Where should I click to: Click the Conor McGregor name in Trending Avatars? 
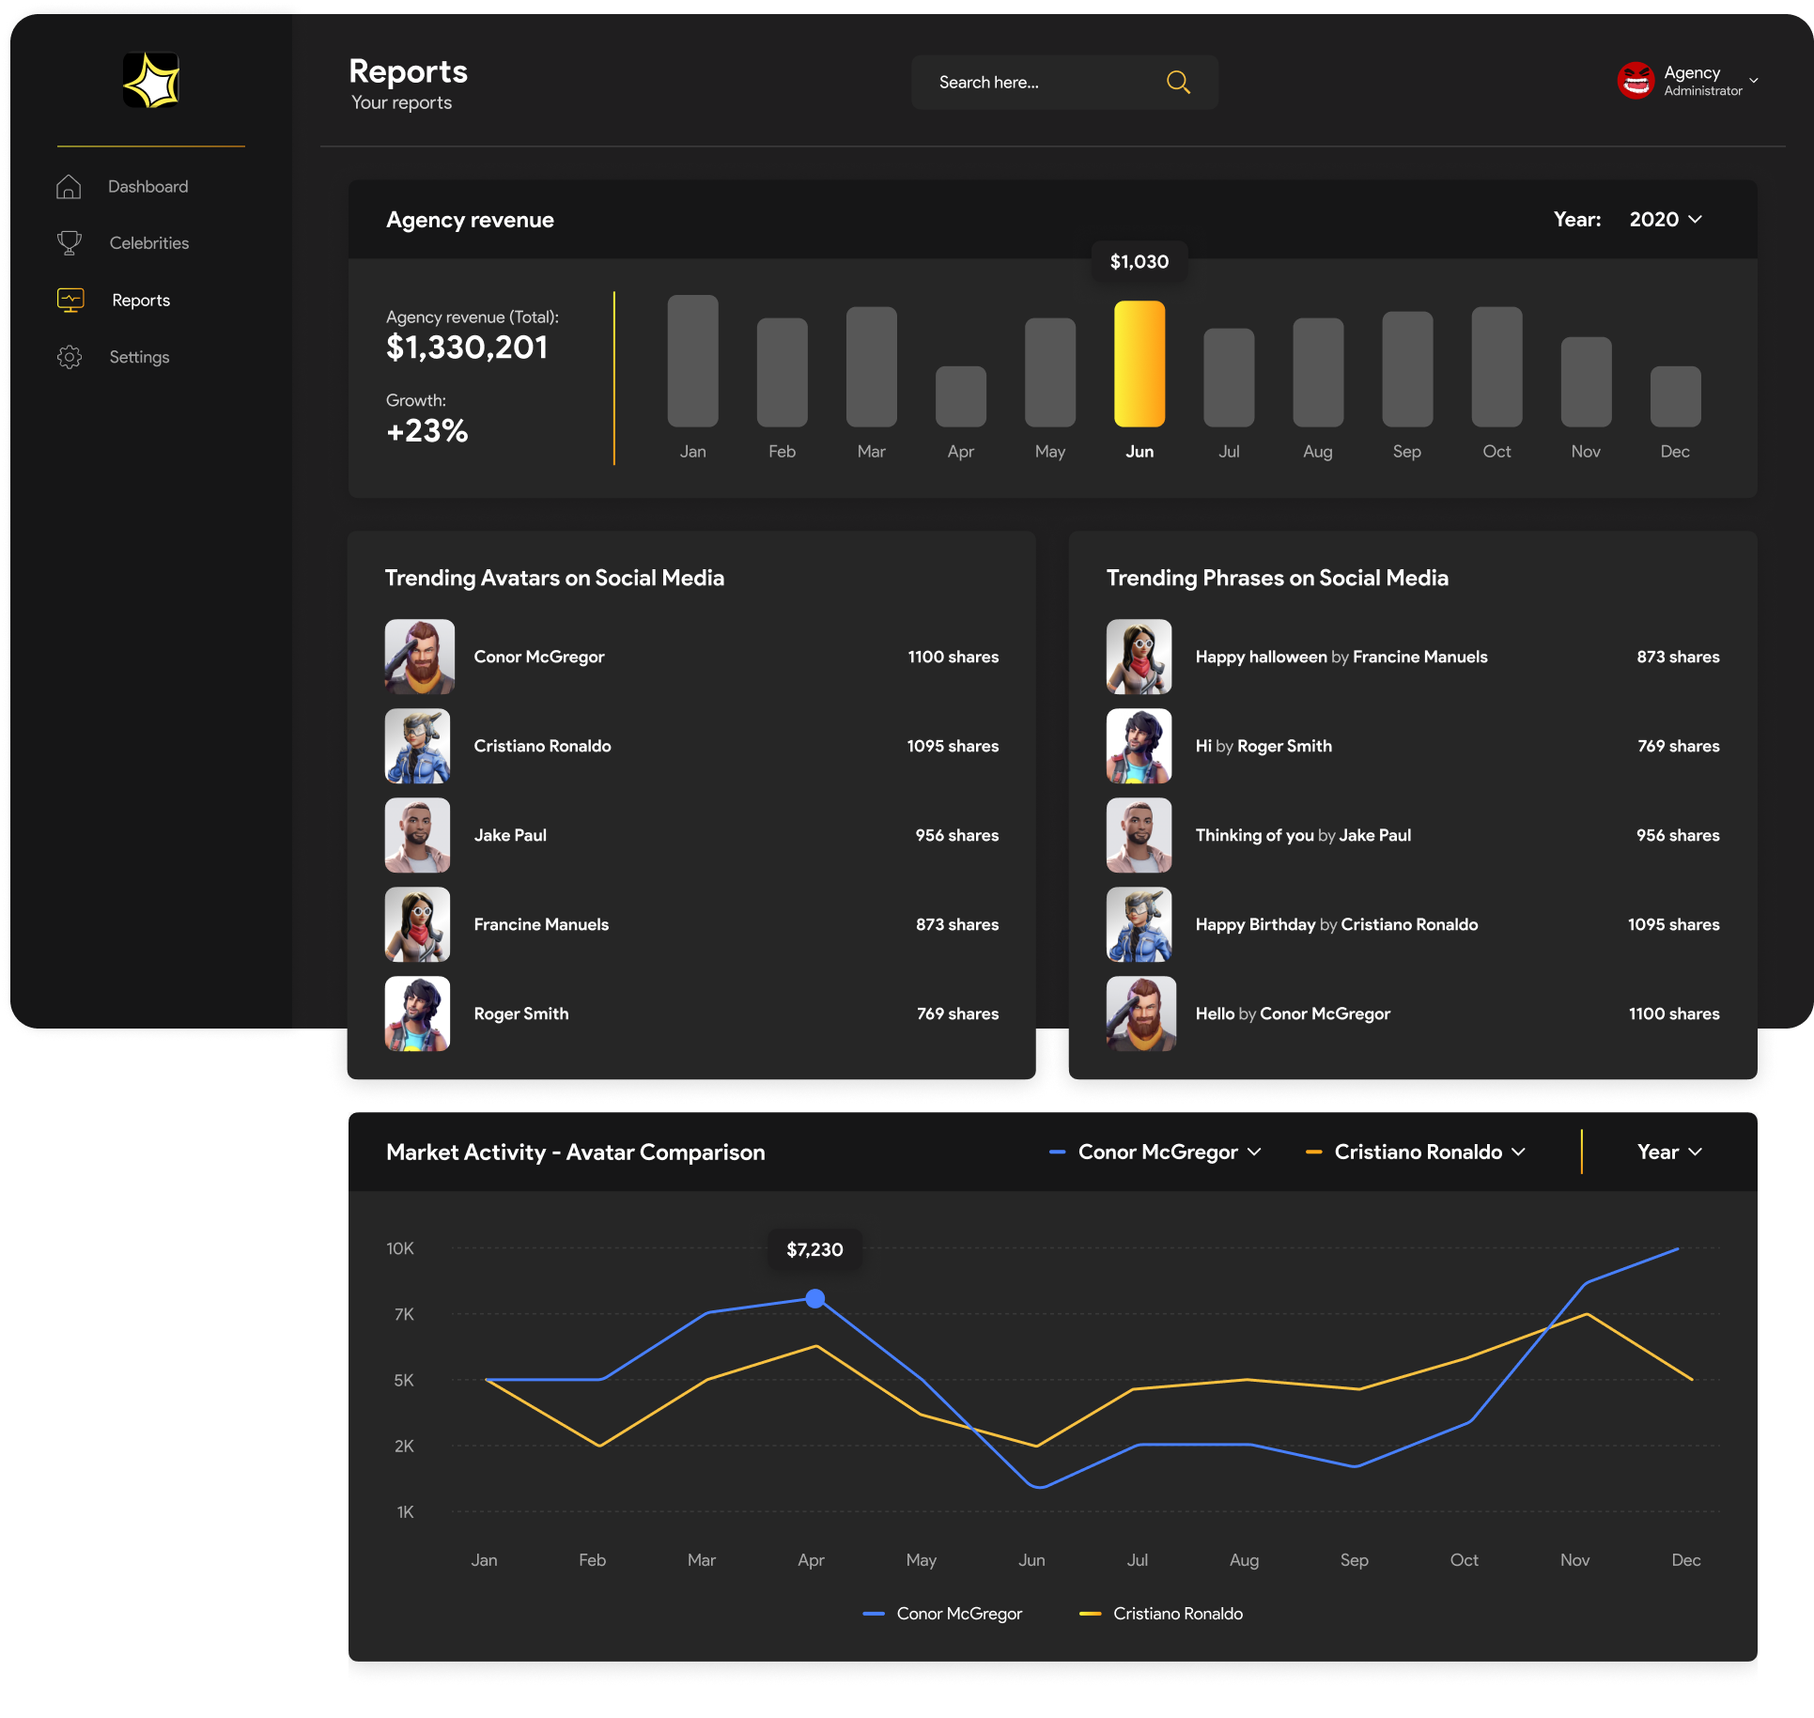(539, 657)
